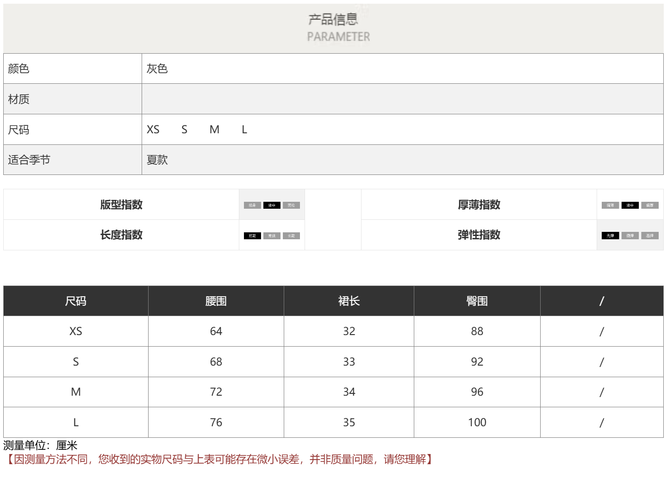Click the 测量单位：厘米 note
The width and height of the screenshot is (667, 479).
coord(40,445)
